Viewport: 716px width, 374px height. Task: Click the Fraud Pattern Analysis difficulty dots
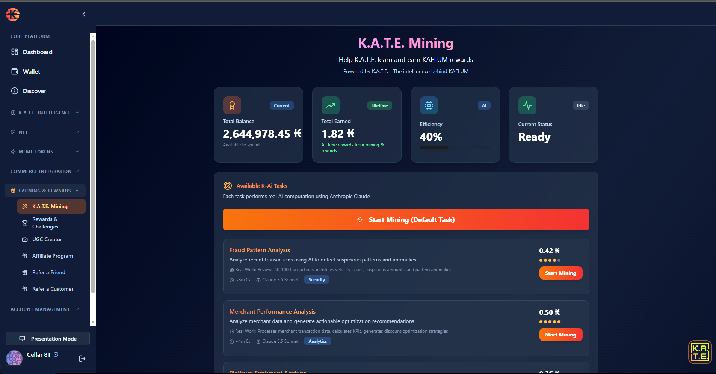[x=550, y=260]
